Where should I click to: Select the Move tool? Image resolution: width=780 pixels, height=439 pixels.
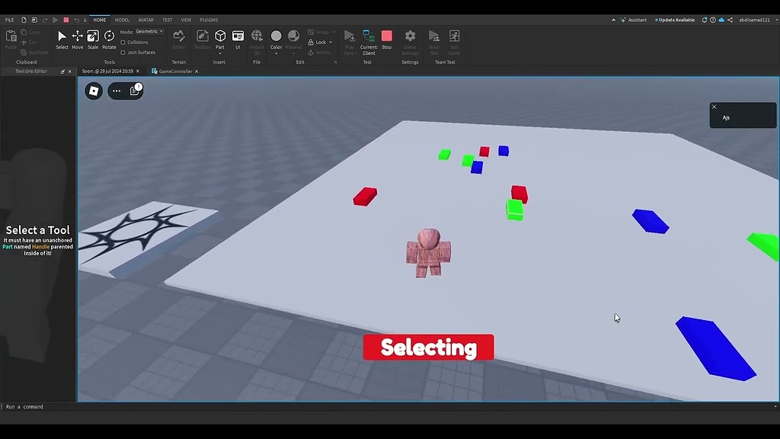tap(77, 36)
